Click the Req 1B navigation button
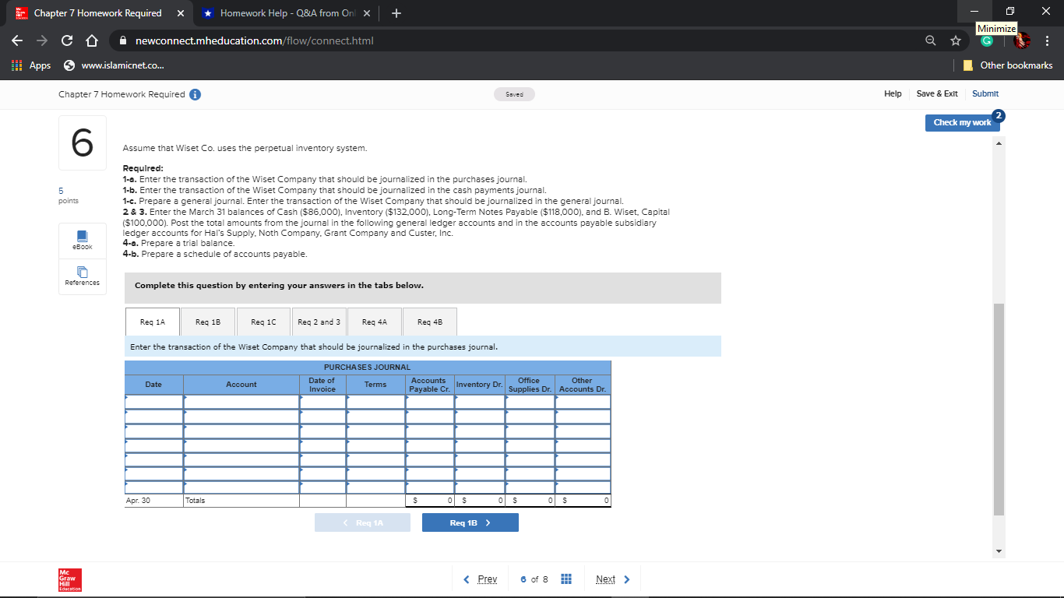Viewport: 1064px width, 598px height. coord(470,522)
